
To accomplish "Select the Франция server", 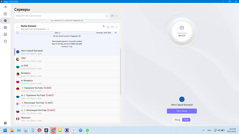I will pos(67,119).
